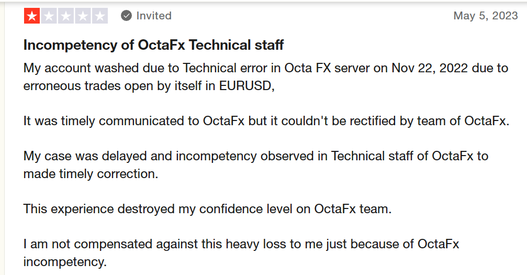The image size is (527, 275).
Task: Click the Invited checkmark badge icon
Action: 126,16
